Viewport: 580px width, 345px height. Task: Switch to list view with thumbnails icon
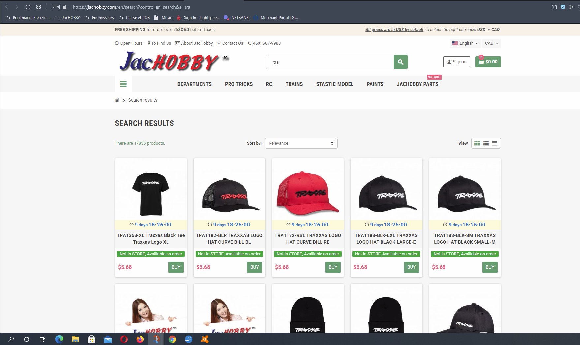[486, 143]
